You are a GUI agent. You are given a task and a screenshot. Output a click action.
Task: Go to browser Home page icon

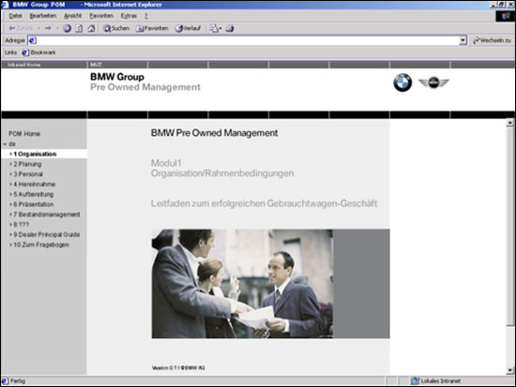91,29
